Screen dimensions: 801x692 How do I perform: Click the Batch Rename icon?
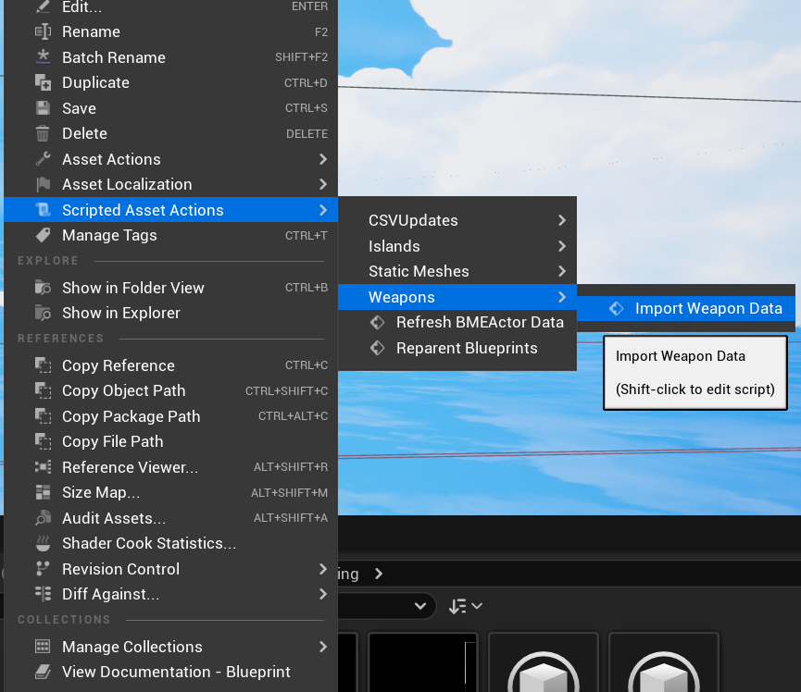43,57
